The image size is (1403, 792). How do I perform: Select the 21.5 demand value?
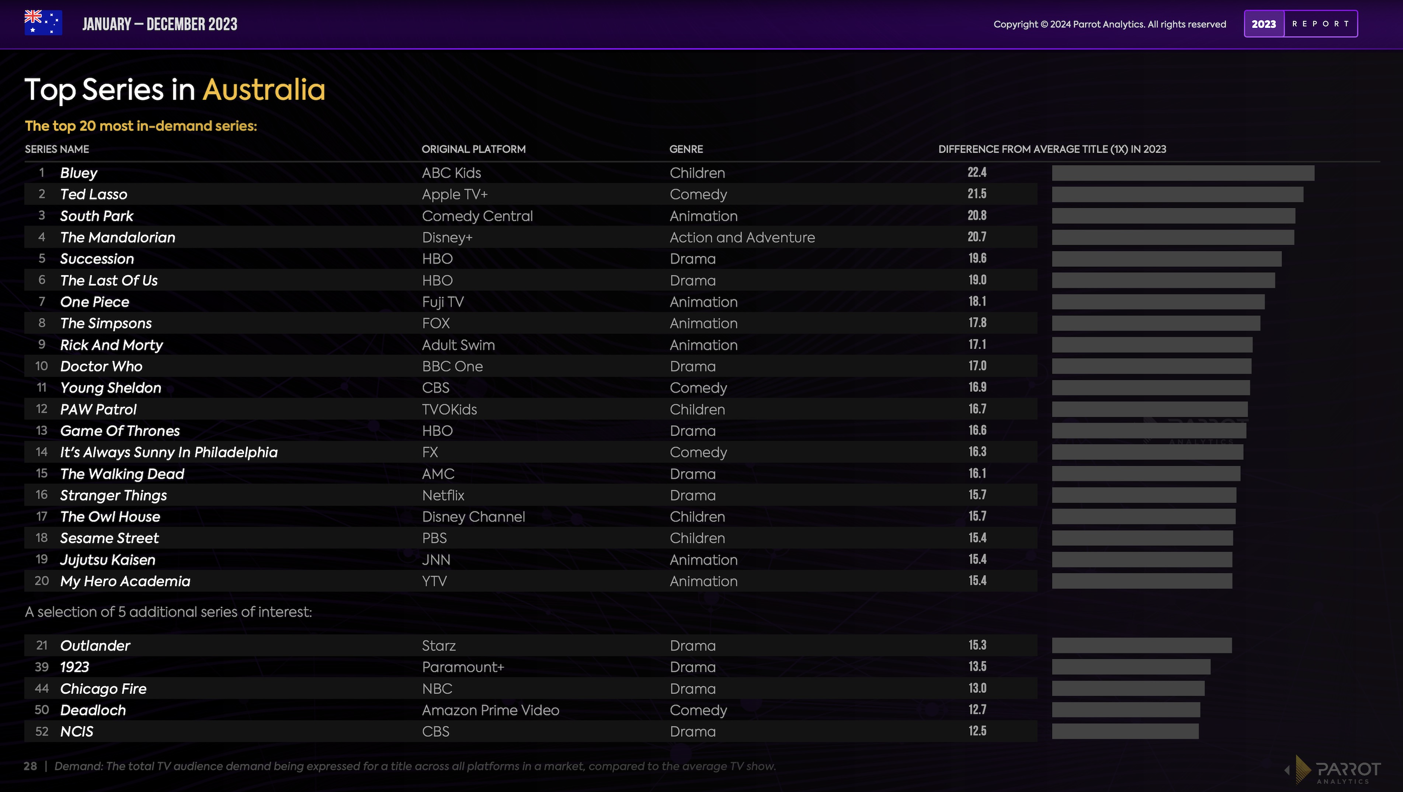point(977,194)
